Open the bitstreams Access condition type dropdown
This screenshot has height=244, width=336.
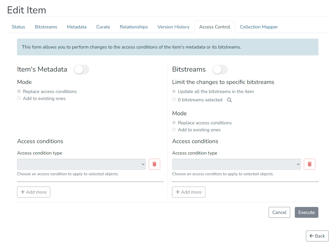pos(236,164)
